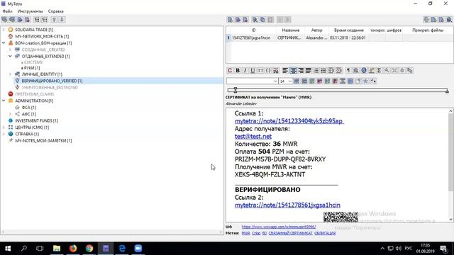Insert a numbered list

coord(316,70)
